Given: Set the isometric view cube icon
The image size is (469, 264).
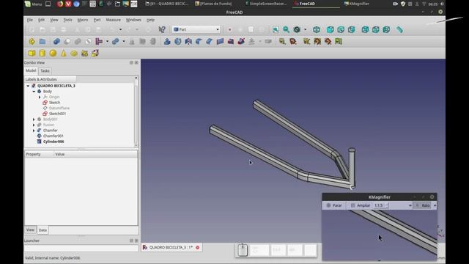Looking at the screenshot, I should [317, 29].
